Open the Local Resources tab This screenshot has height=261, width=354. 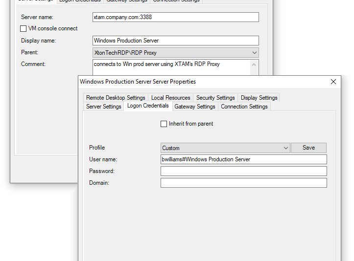[170, 98]
